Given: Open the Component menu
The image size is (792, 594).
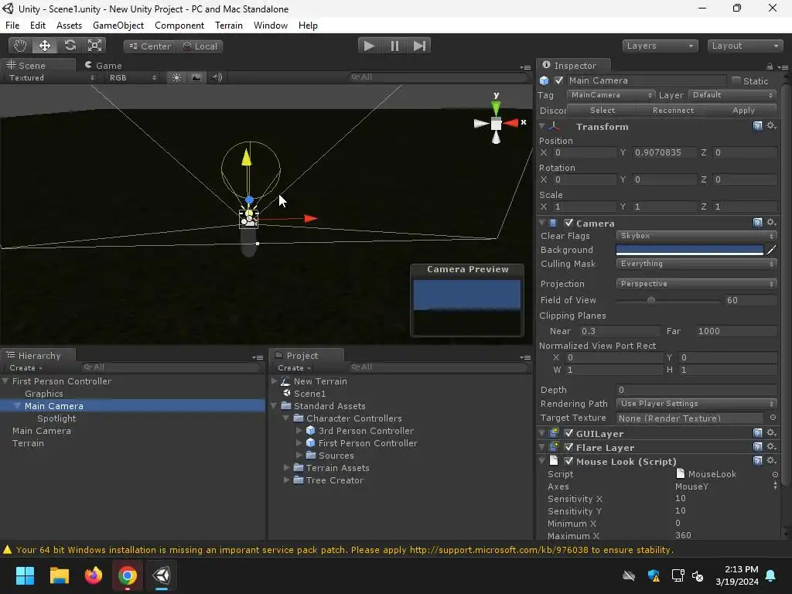Looking at the screenshot, I should click(179, 26).
